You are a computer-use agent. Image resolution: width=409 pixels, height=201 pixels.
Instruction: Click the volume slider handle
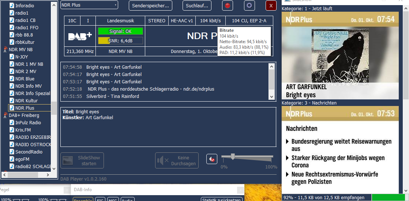[232, 156]
